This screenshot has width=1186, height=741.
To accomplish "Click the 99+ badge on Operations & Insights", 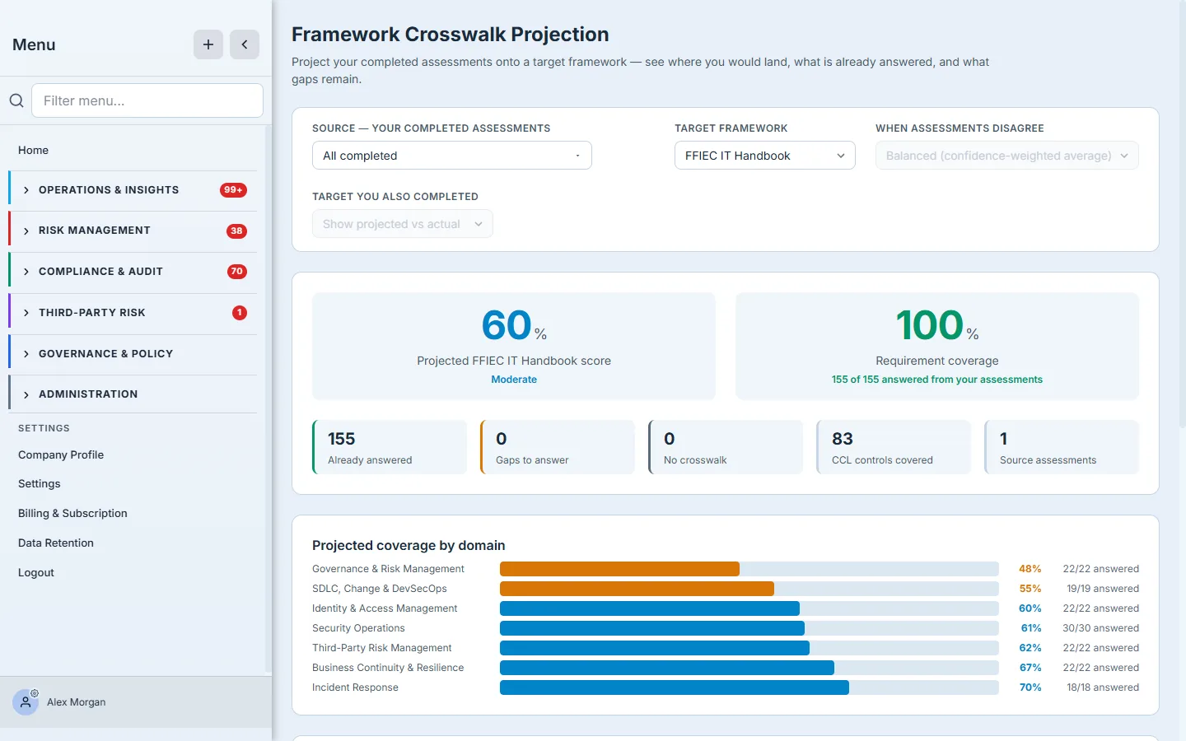I will [x=233, y=190].
